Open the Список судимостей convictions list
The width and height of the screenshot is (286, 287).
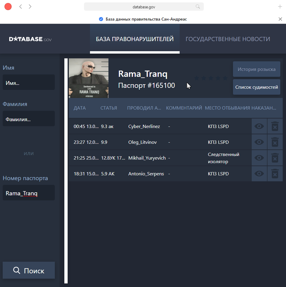[x=257, y=87]
